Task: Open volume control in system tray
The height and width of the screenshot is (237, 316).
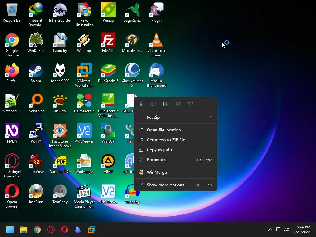Action: 286,230
